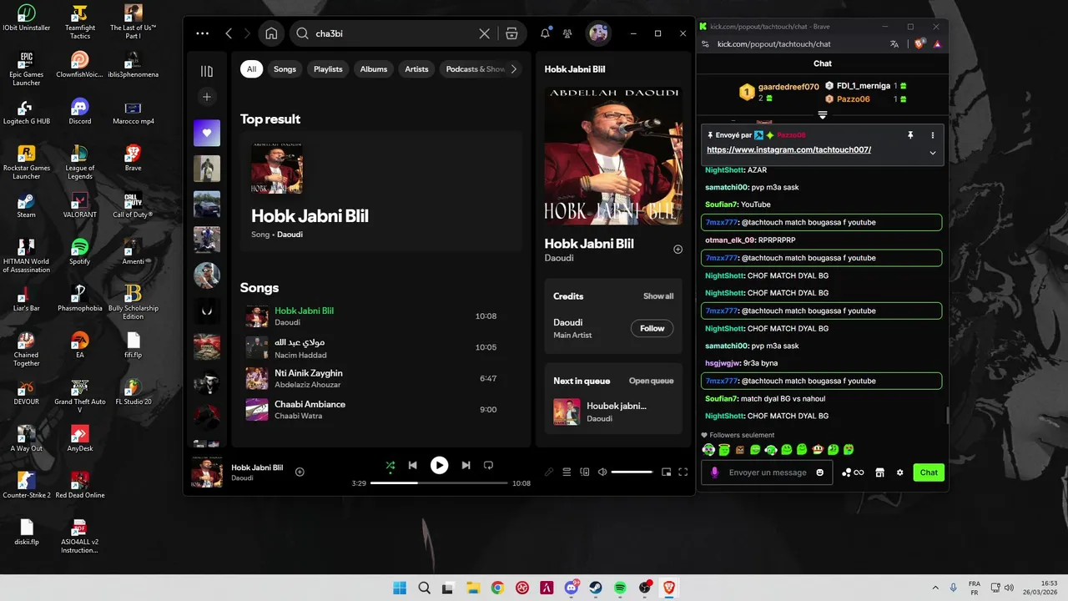Skip to next track in Spotify
This screenshot has height=601, width=1068.
(466, 466)
